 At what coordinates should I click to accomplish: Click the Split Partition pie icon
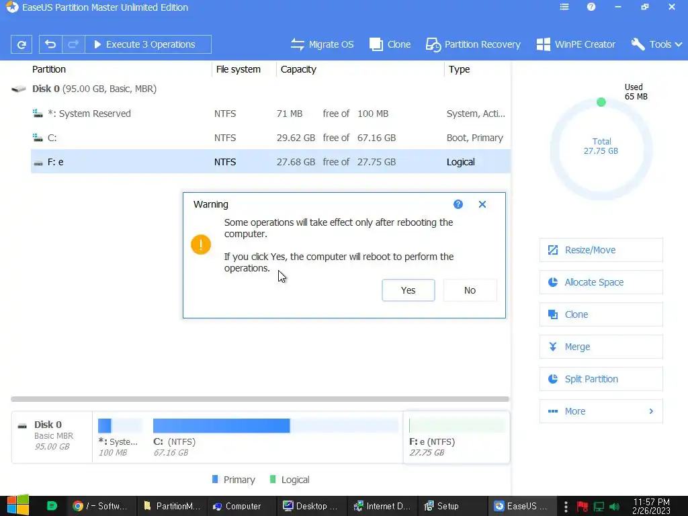coord(553,379)
